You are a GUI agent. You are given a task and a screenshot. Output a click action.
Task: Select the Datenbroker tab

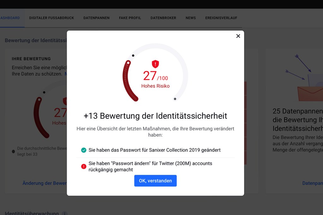click(163, 18)
